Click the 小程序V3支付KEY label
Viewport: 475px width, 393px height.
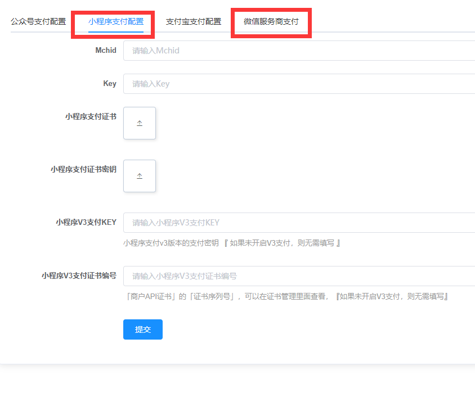point(86,223)
